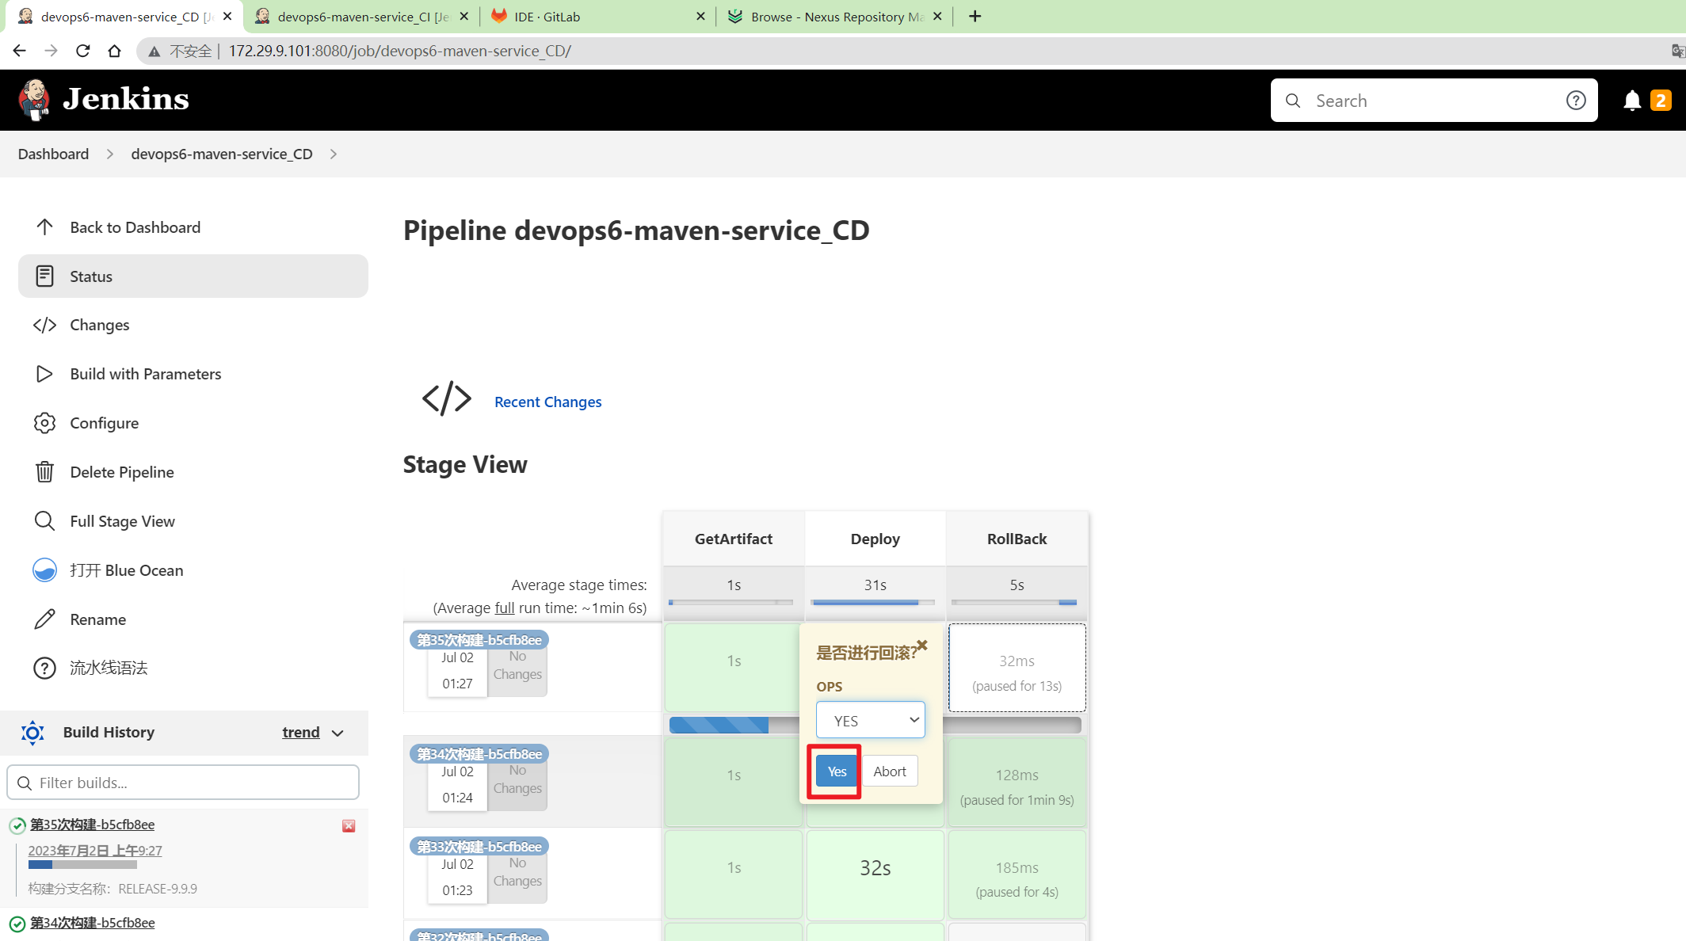Click the Jenkins logo in header
The height and width of the screenshot is (941, 1686).
[x=104, y=100]
